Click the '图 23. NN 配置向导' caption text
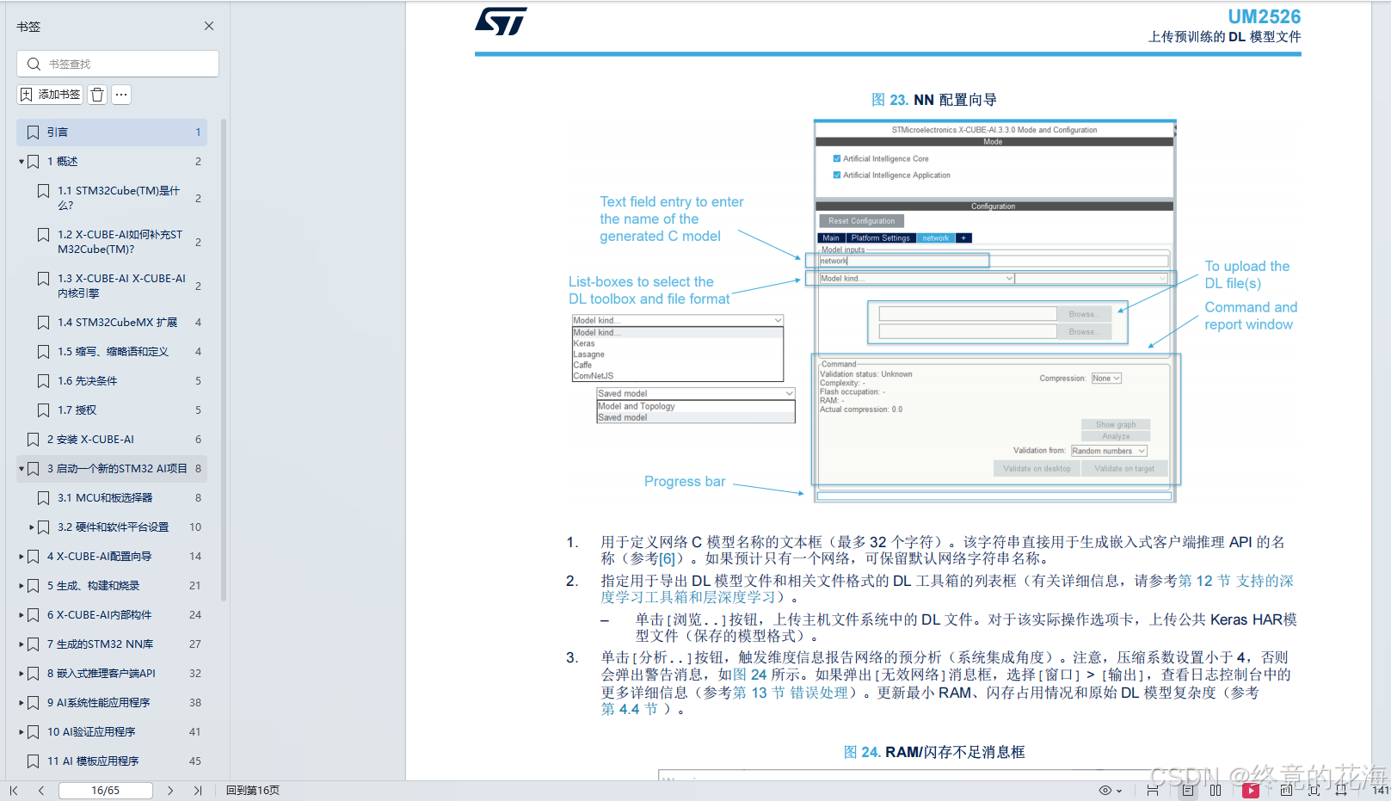This screenshot has height=801, width=1391. tap(934, 100)
